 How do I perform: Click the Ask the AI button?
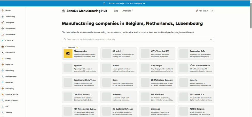(202, 11)
